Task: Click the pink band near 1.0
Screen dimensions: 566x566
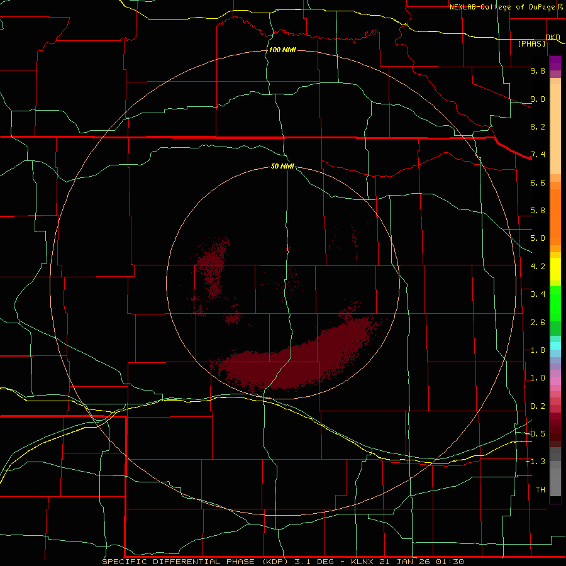Action: click(x=555, y=381)
